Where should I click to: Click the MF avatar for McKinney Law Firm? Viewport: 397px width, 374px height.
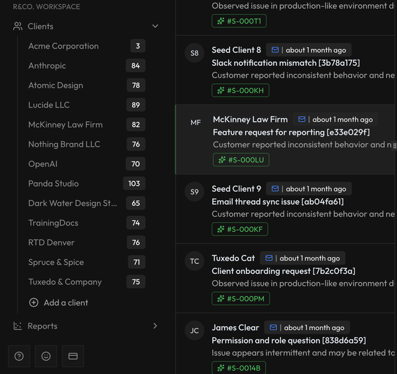pos(196,122)
